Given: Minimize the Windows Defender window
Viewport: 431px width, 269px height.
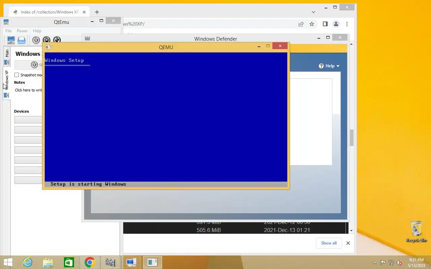Looking at the screenshot, I should pyautogui.click(x=319, y=38).
